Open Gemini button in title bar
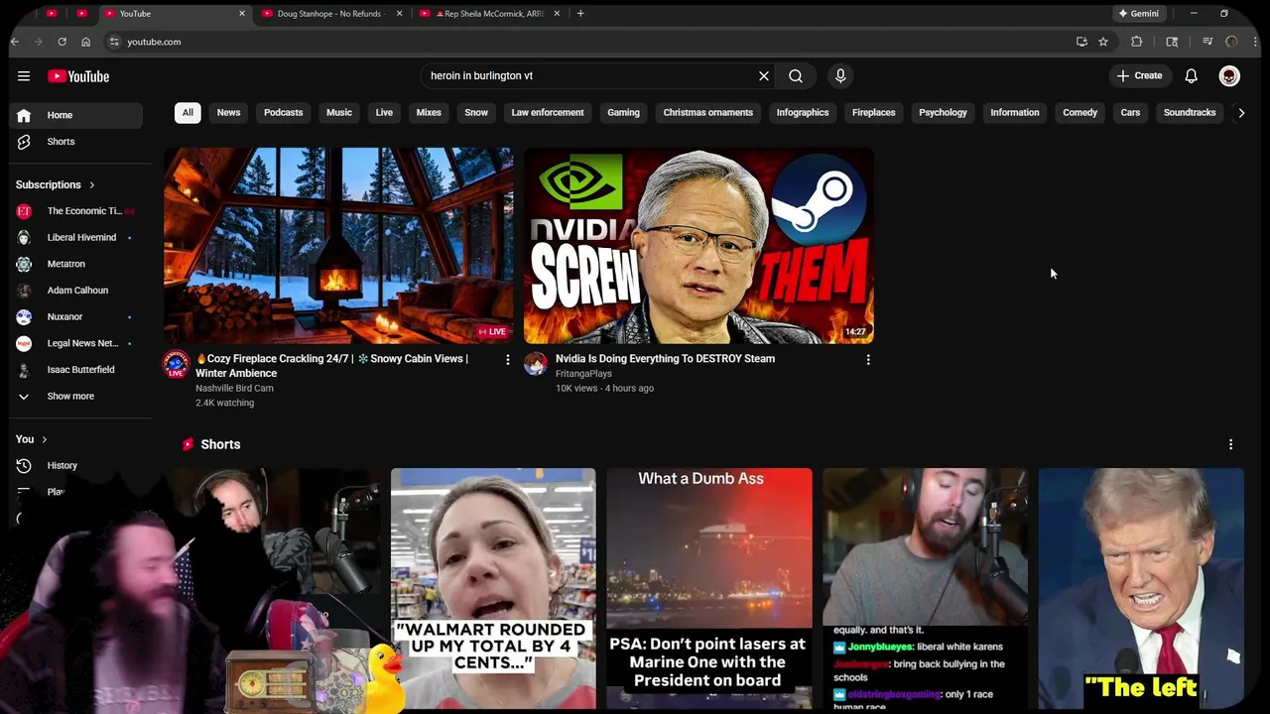 1139,14
